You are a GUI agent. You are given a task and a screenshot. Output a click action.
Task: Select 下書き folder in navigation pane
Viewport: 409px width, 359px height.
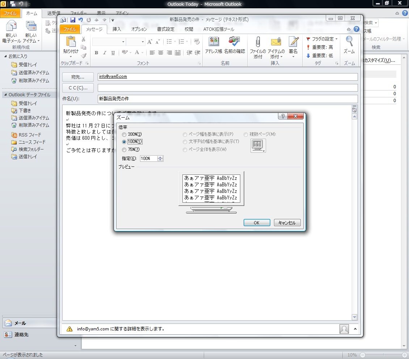click(25, 110)
